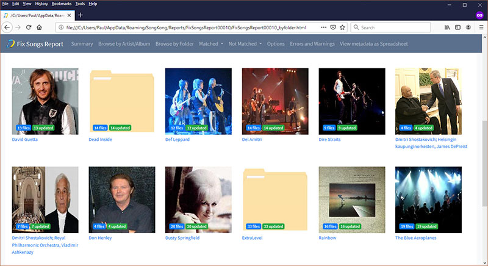Image resolution: width=488 pixels, height=266 pixels.
Task: Open Errors and Warnings page
Action: point(312,44)
